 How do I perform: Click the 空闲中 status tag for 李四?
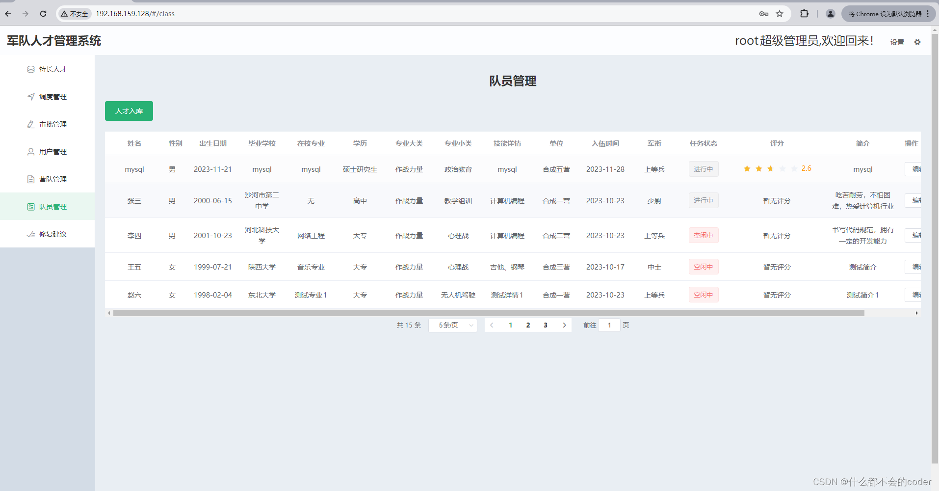click(x=704, y=235)
